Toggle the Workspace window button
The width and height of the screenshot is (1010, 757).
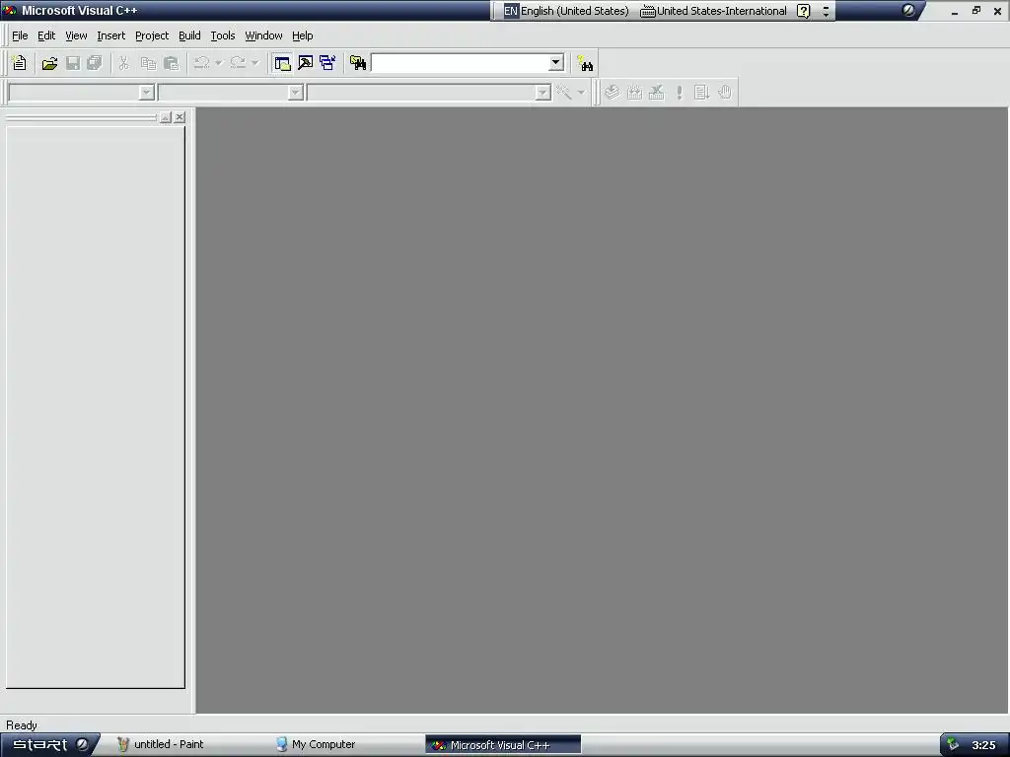[282, 63]
